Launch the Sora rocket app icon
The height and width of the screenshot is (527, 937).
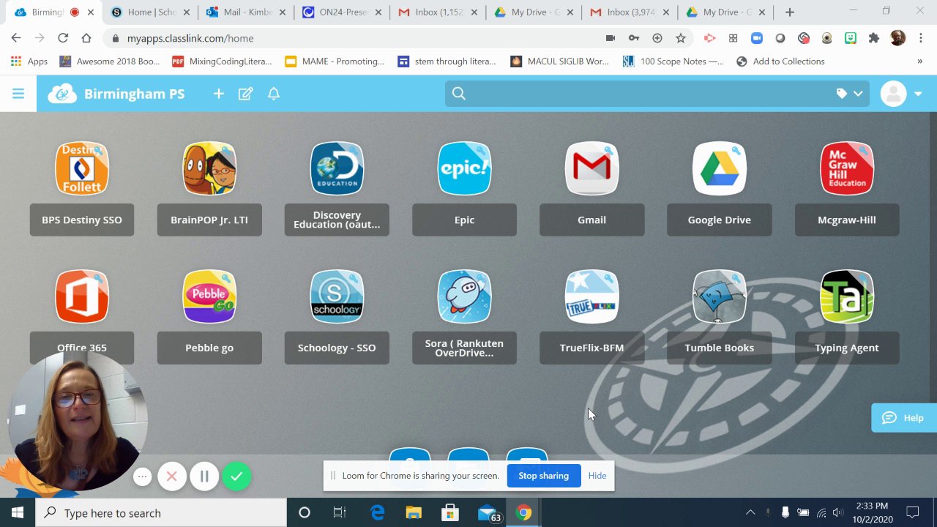464,296
